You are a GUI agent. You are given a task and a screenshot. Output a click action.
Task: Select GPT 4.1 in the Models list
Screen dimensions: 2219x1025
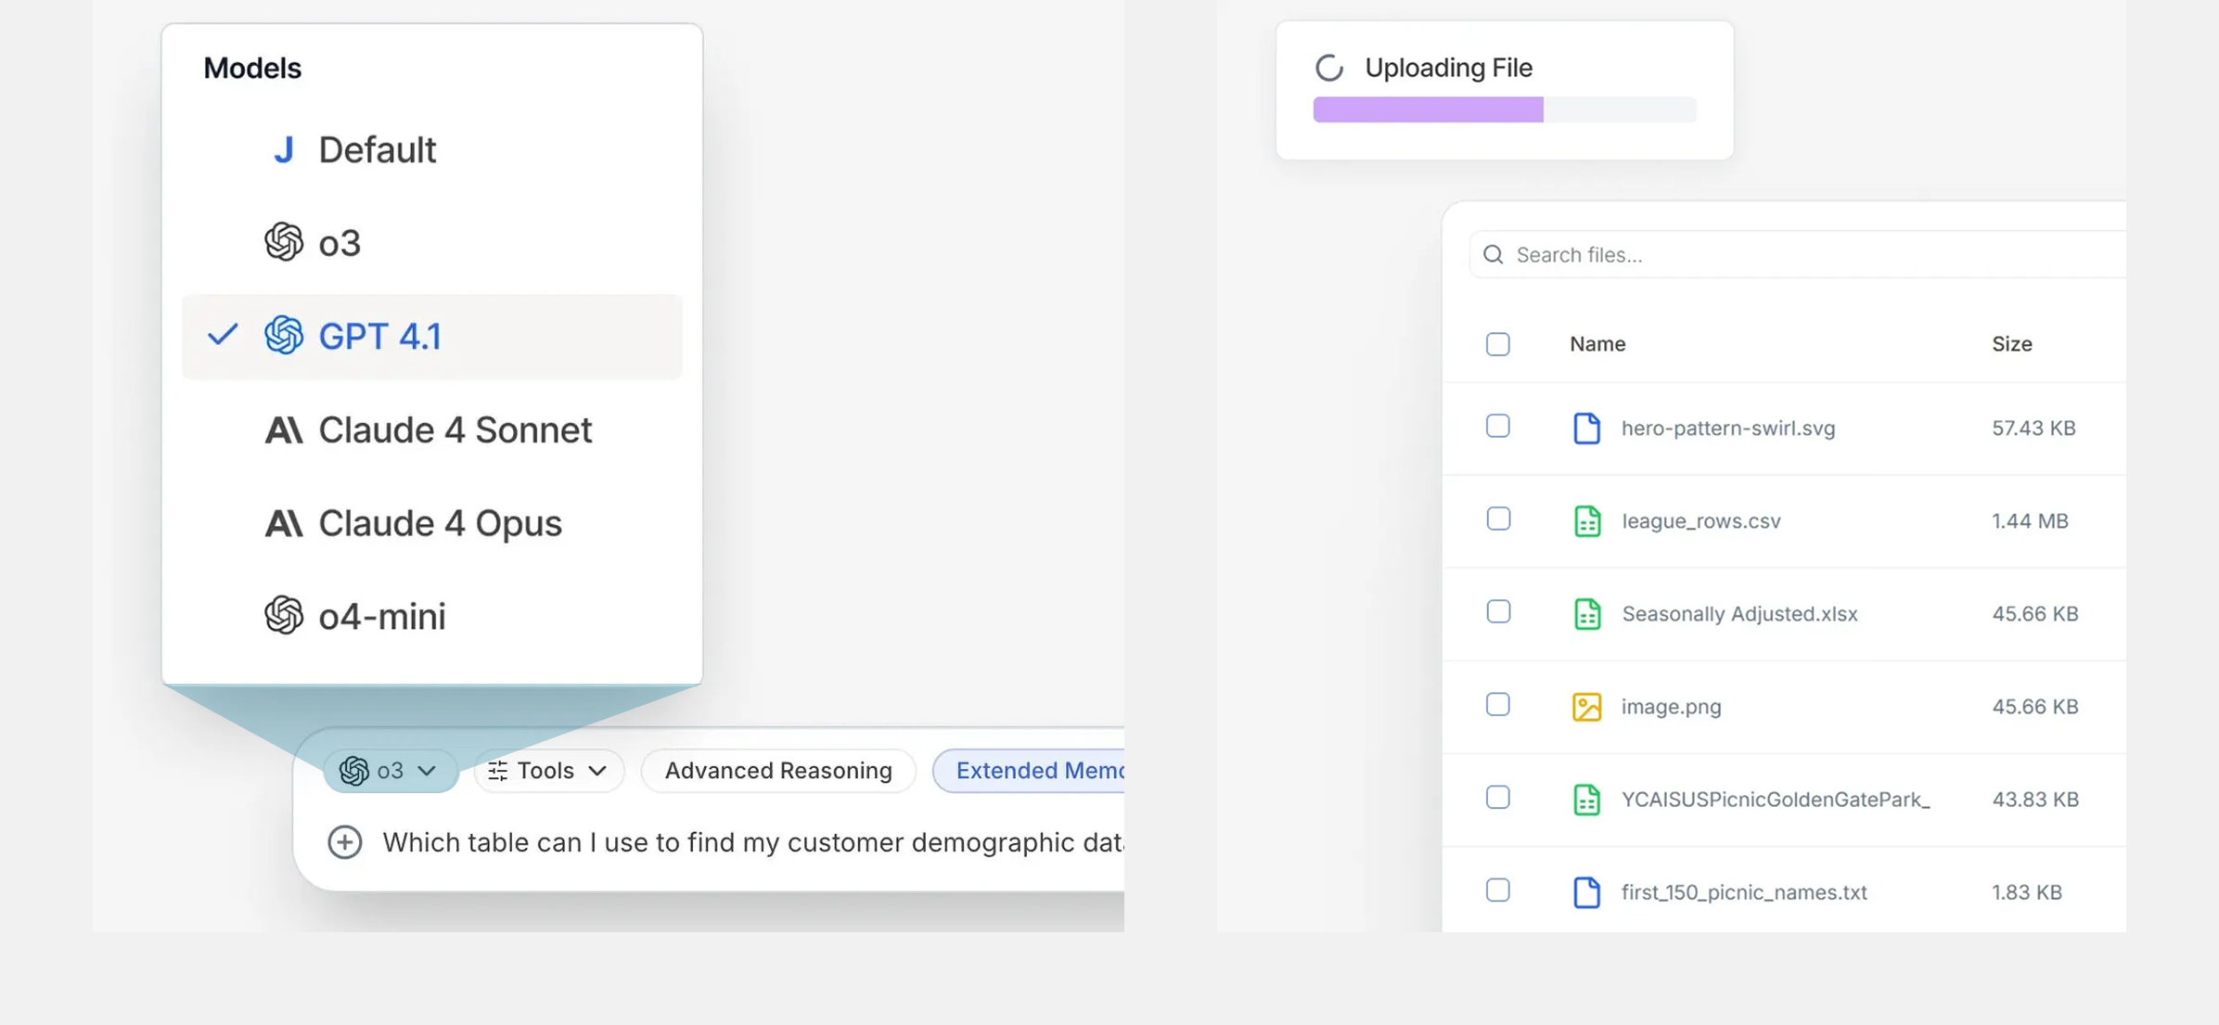[431, 337]
